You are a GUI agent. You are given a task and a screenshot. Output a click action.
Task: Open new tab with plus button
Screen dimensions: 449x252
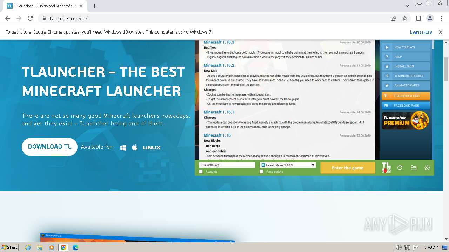point(95,6)
